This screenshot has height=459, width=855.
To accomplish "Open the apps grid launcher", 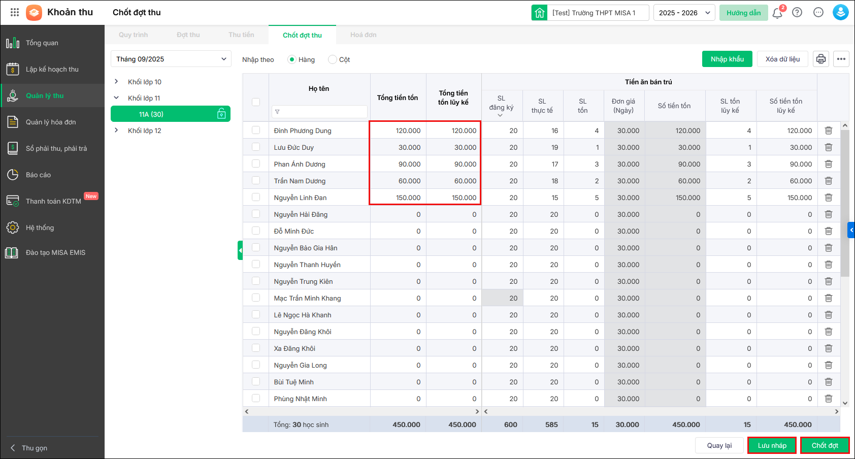I will click(15, 12).
